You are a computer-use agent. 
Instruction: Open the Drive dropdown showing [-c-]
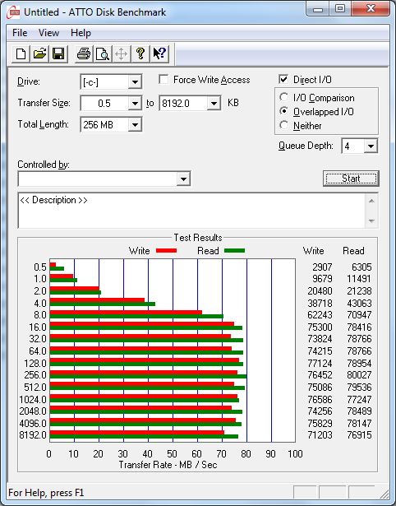135,82
